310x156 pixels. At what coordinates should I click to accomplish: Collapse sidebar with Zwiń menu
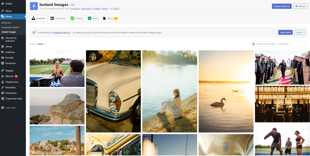9,108
